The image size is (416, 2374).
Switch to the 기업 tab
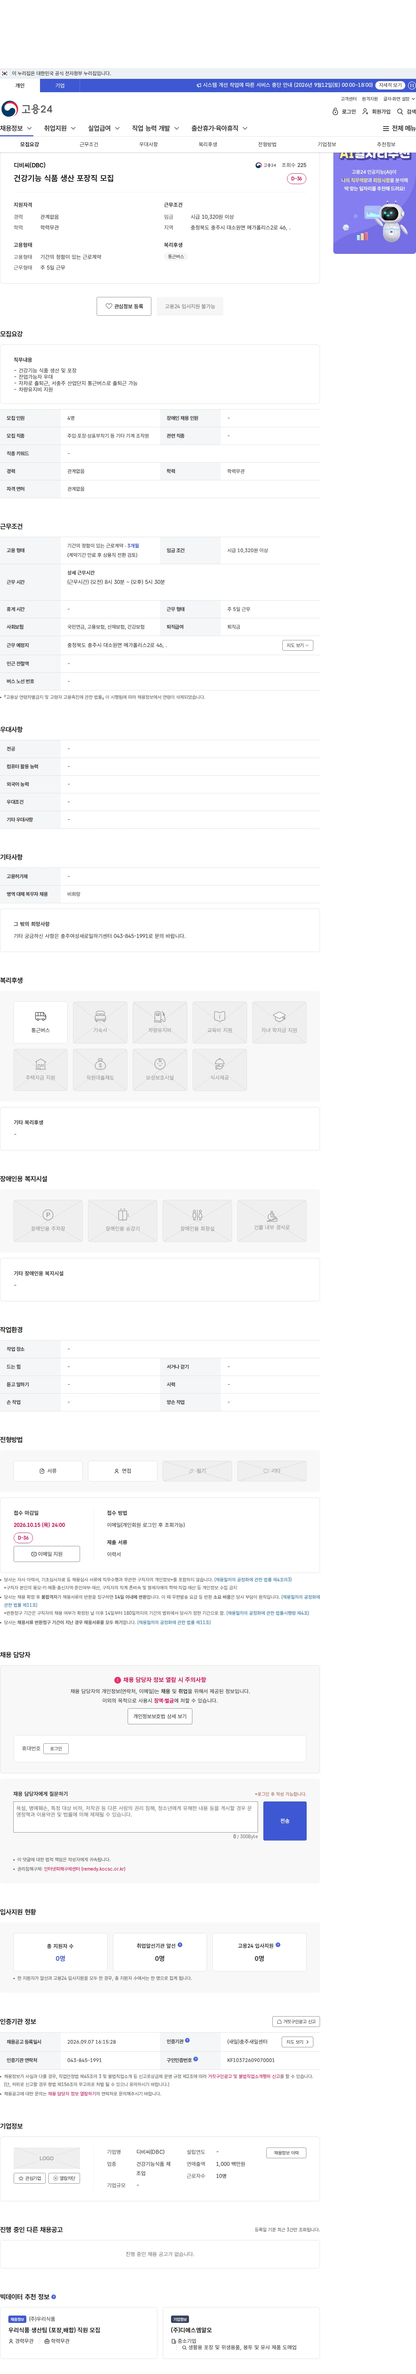coord(60,86)
